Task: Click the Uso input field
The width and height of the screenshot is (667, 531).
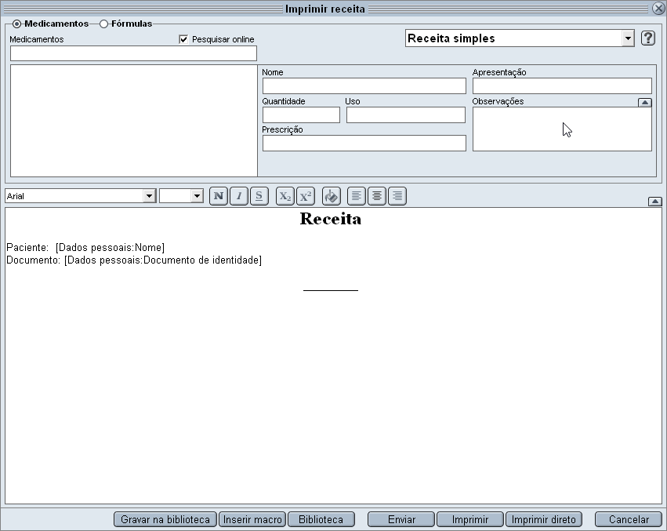Action: (406, 115)
